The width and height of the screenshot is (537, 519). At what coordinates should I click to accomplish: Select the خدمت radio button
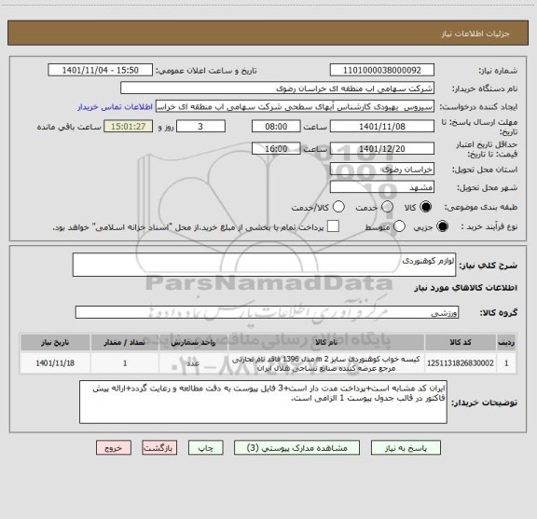tap(387, 207)
